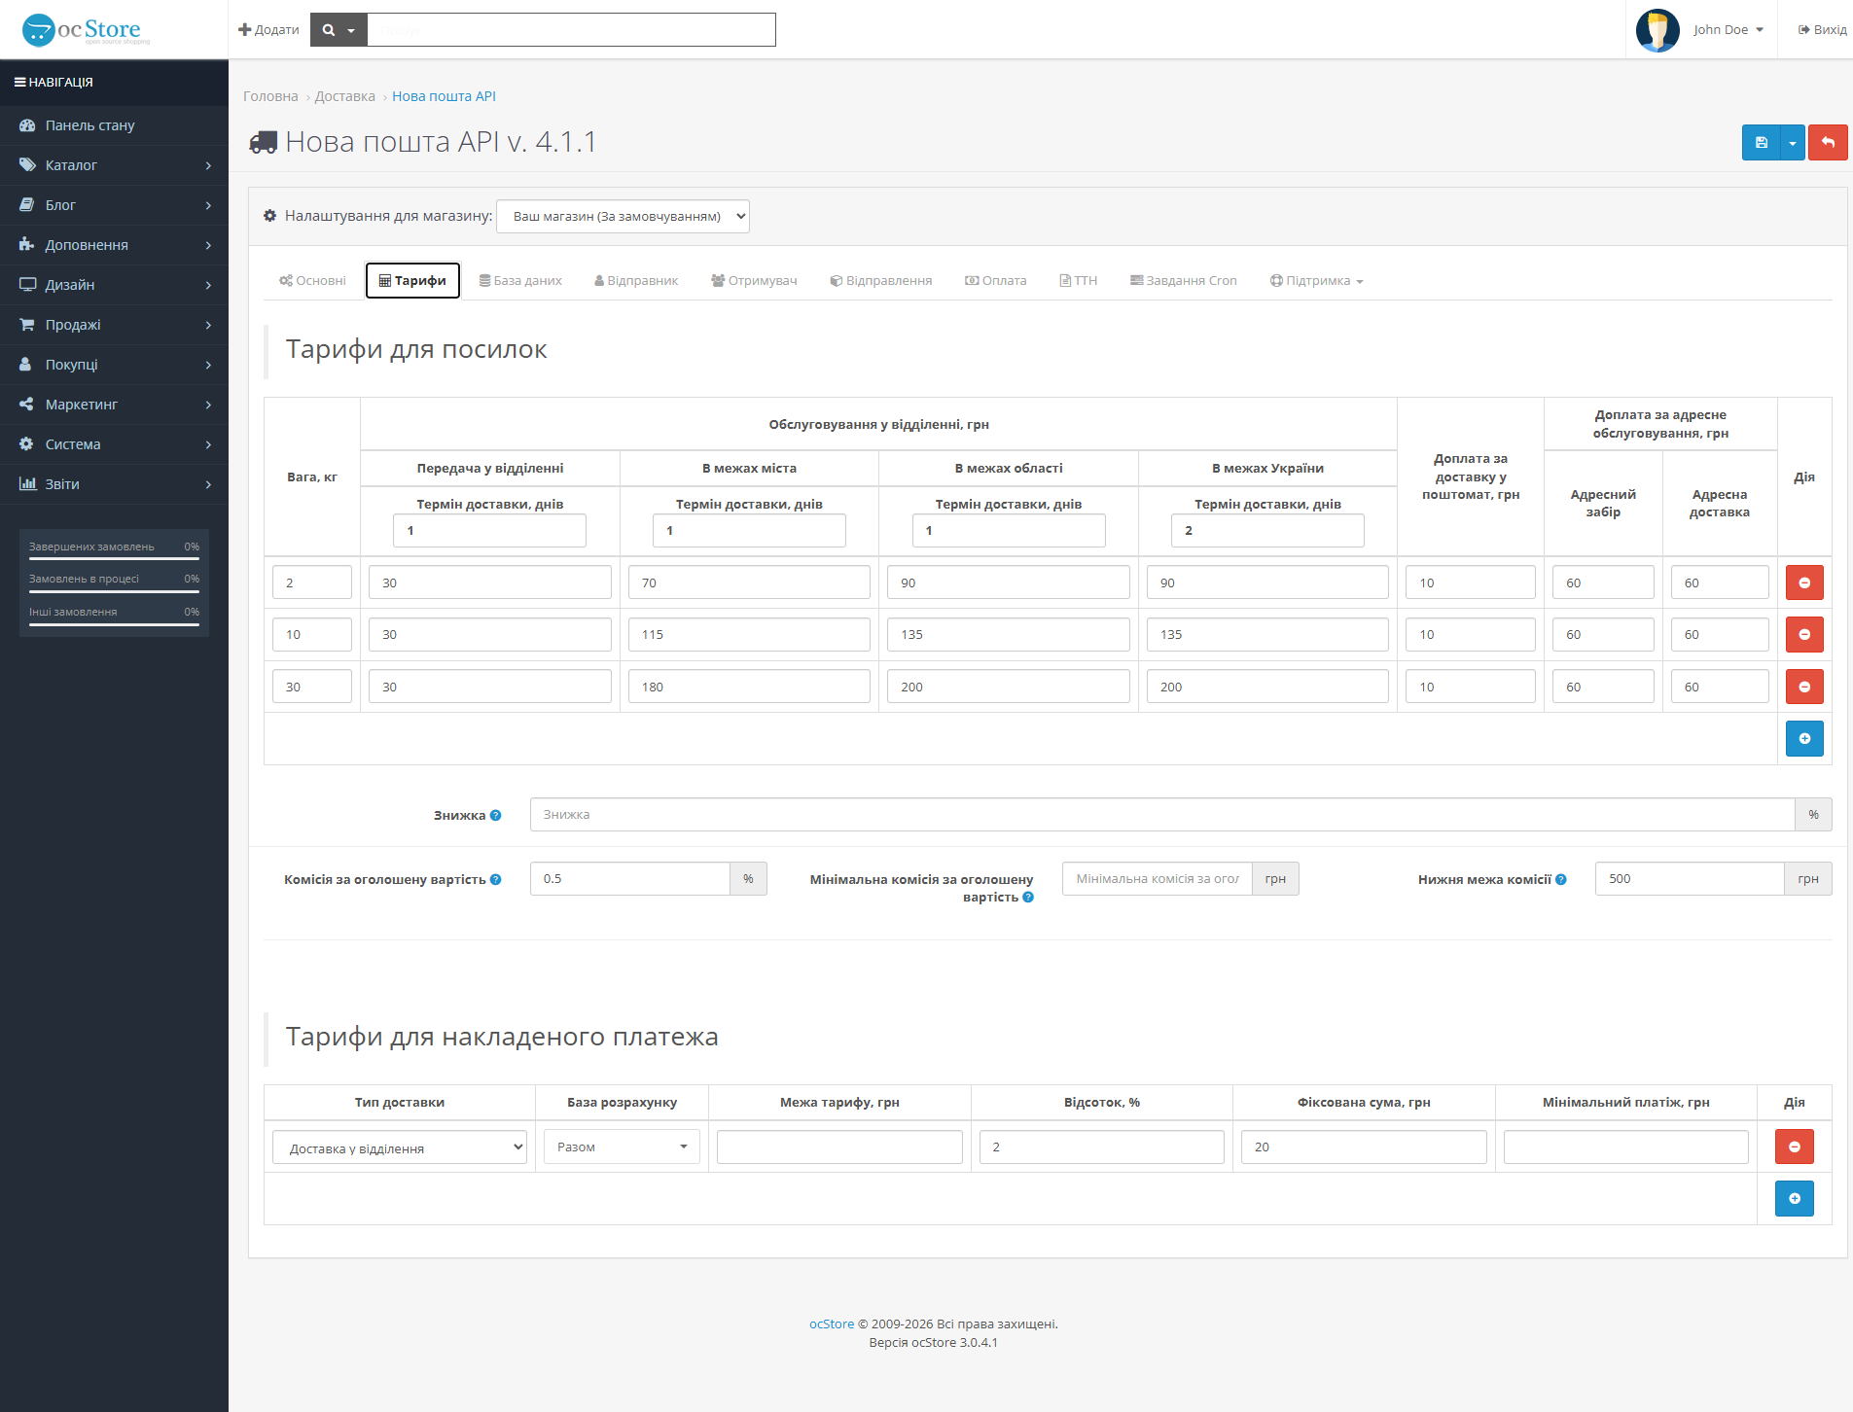Click the Нижня межа комісії field 500
1853x1412 pixels.
1690,879
